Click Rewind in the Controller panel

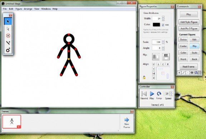tap(144, 95)
